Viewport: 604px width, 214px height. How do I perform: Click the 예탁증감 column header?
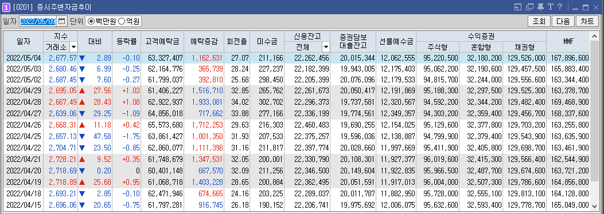tap(204, 42)
